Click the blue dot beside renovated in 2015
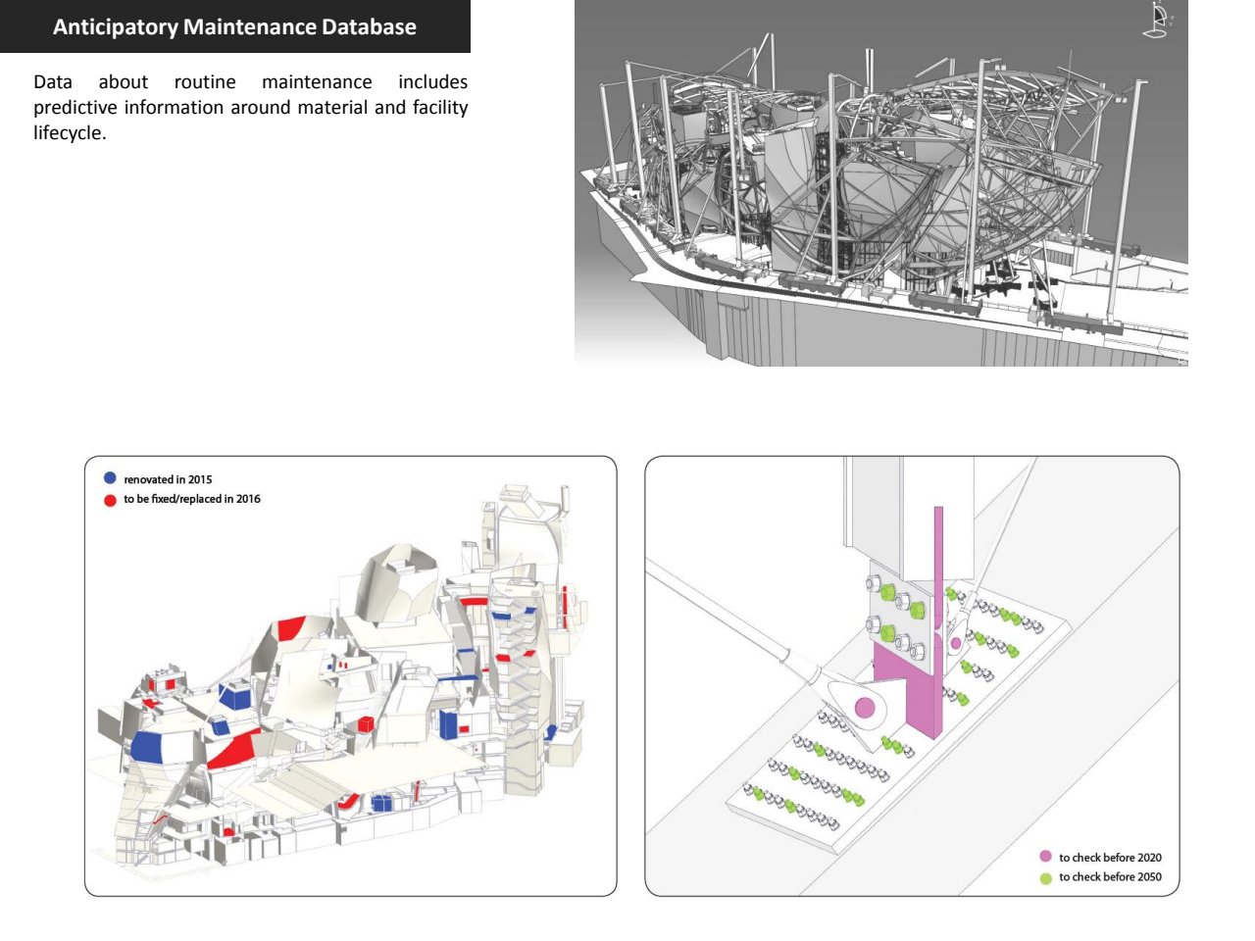1255x941 pixels. 110,478
